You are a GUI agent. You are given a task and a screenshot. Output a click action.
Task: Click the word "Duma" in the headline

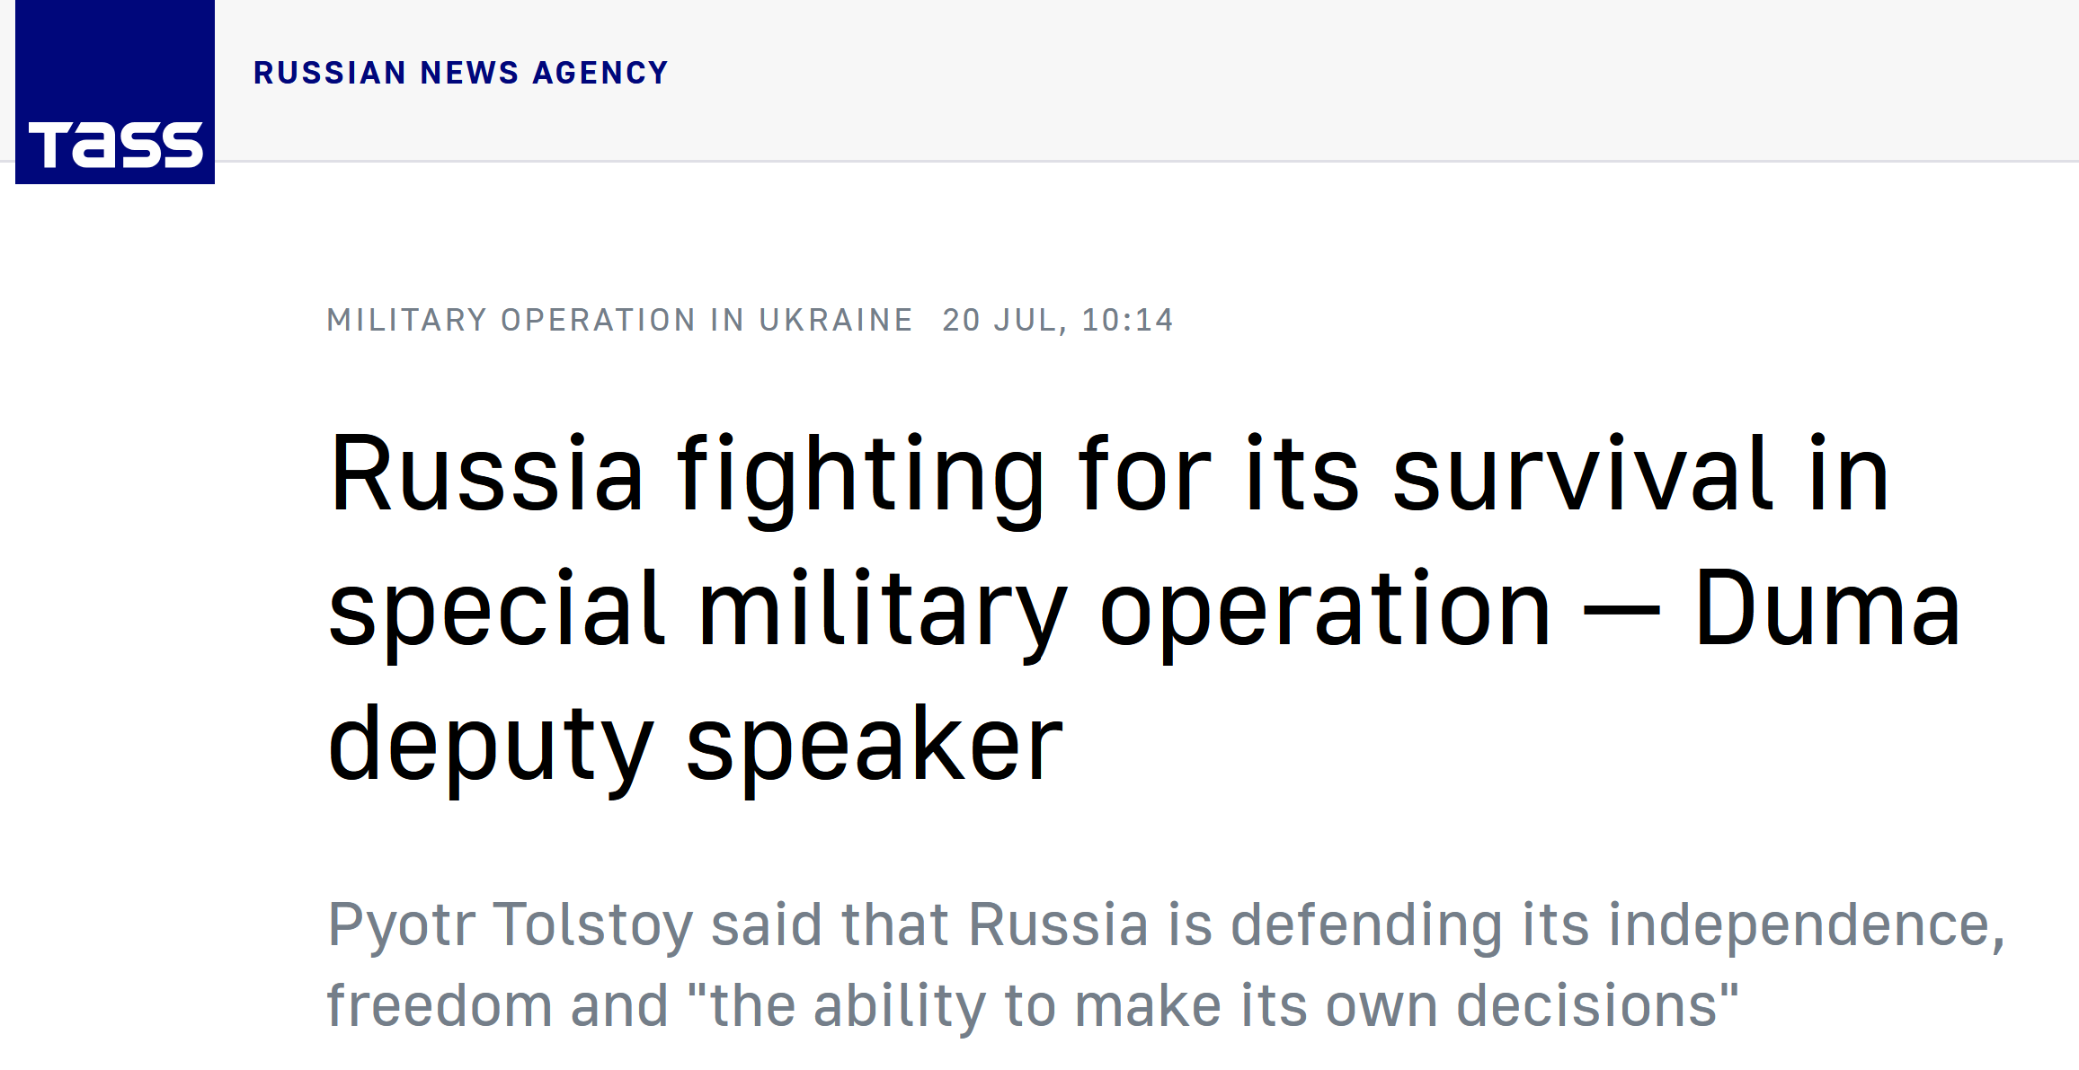coord(1827,607)
